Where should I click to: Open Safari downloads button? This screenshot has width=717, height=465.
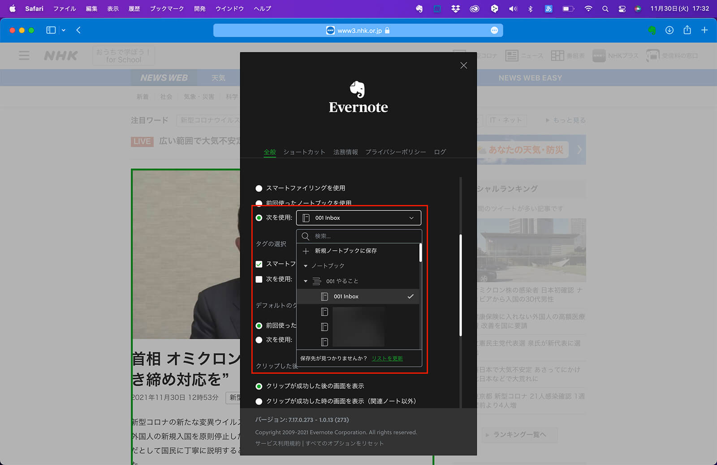click(669, 30)
